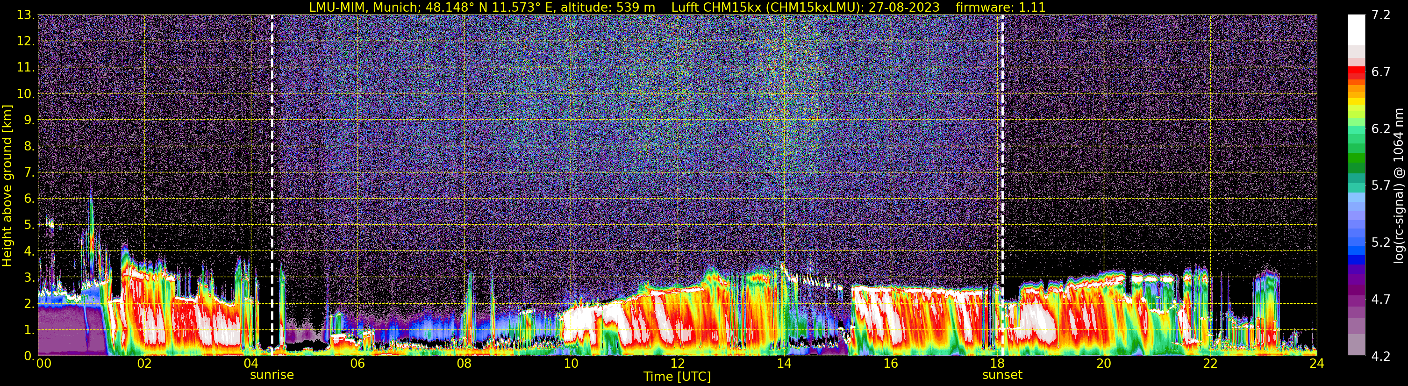Click the "sunset" label below the time axis
This screenshot has width=1408, height=386.
[1002, 375]
